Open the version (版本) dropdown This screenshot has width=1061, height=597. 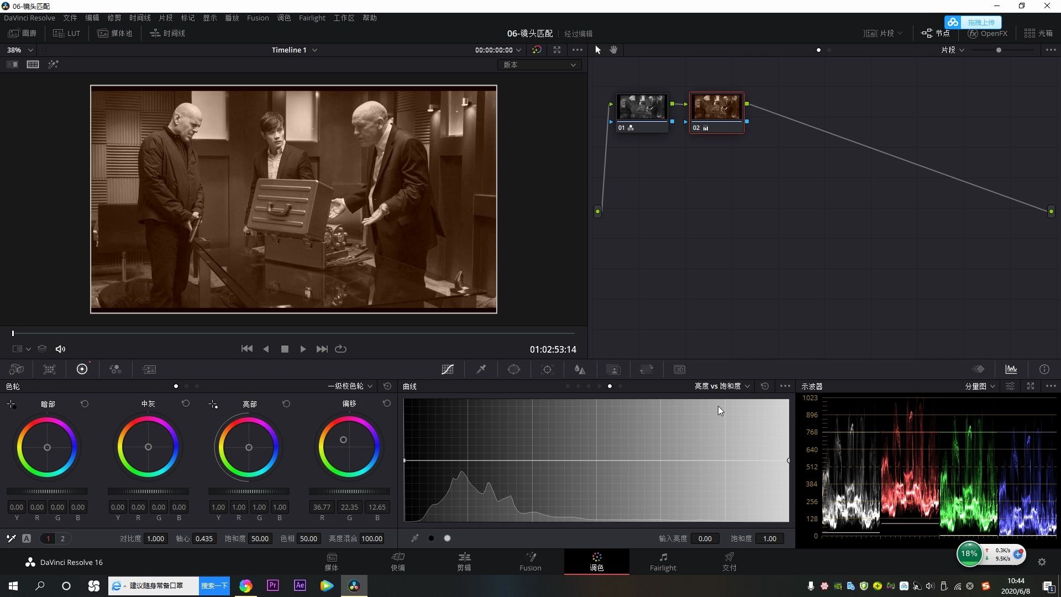pos(539,65)
